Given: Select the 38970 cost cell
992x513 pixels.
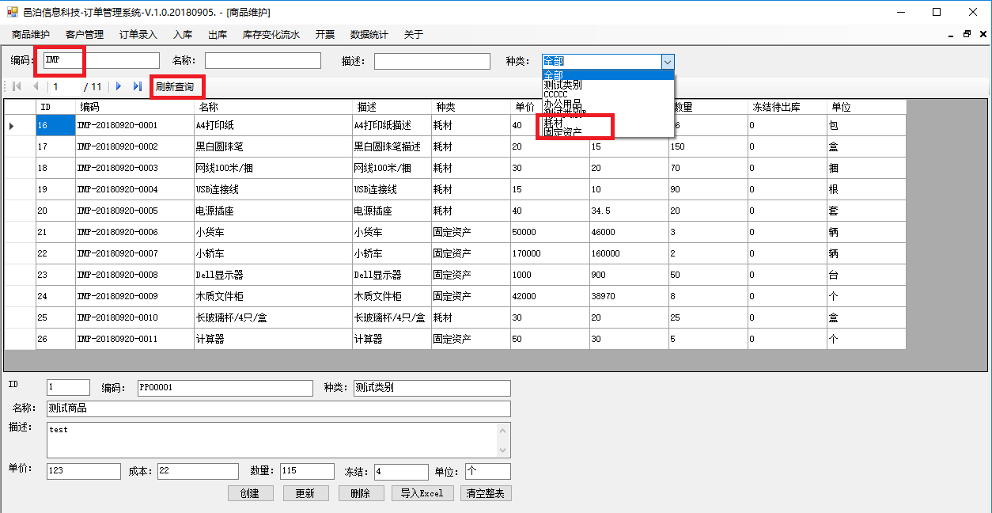Looking at the screenshot, I should pos(629,296).
